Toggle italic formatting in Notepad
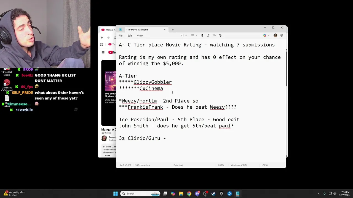 click(208, 35)
